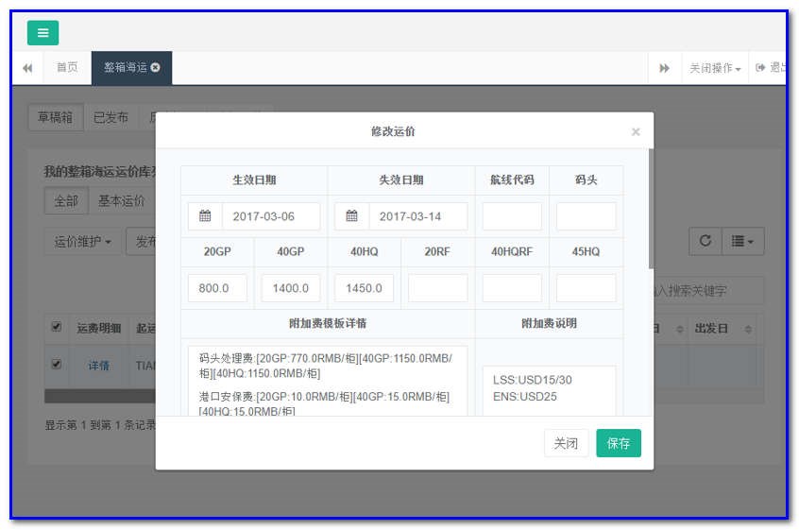Viewport: 799px width, 530px height.
Task: Open the 详情 link in table row
Action: (98, 366)
